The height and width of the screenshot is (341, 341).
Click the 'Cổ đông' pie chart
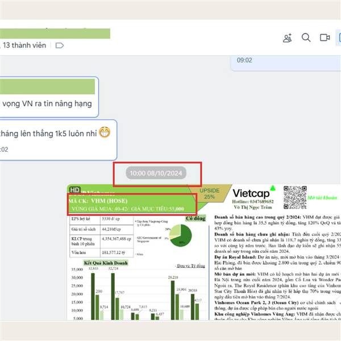coord(181,235)
